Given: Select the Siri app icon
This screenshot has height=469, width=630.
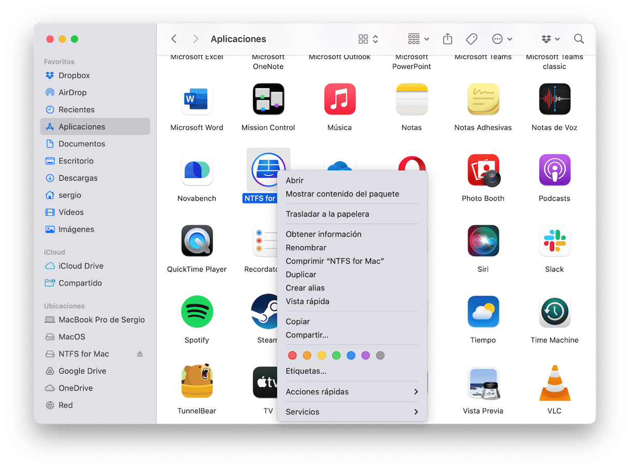Looking at the screenshot, I should [x=483, y=241].
